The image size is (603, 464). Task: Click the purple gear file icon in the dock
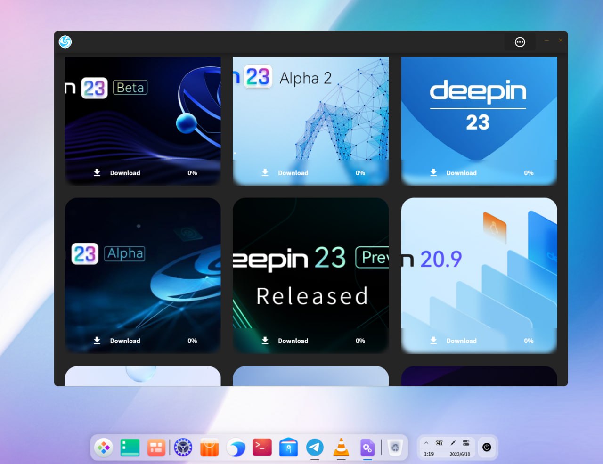click(367, 447)
